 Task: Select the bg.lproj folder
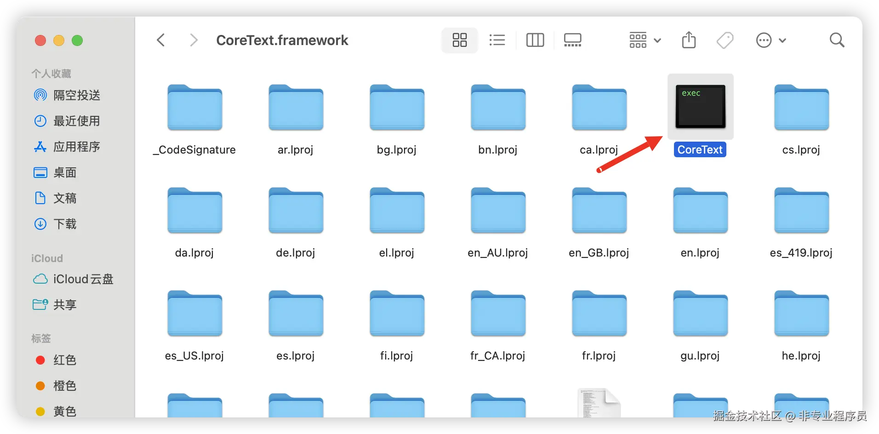click(x=397, y=108)
